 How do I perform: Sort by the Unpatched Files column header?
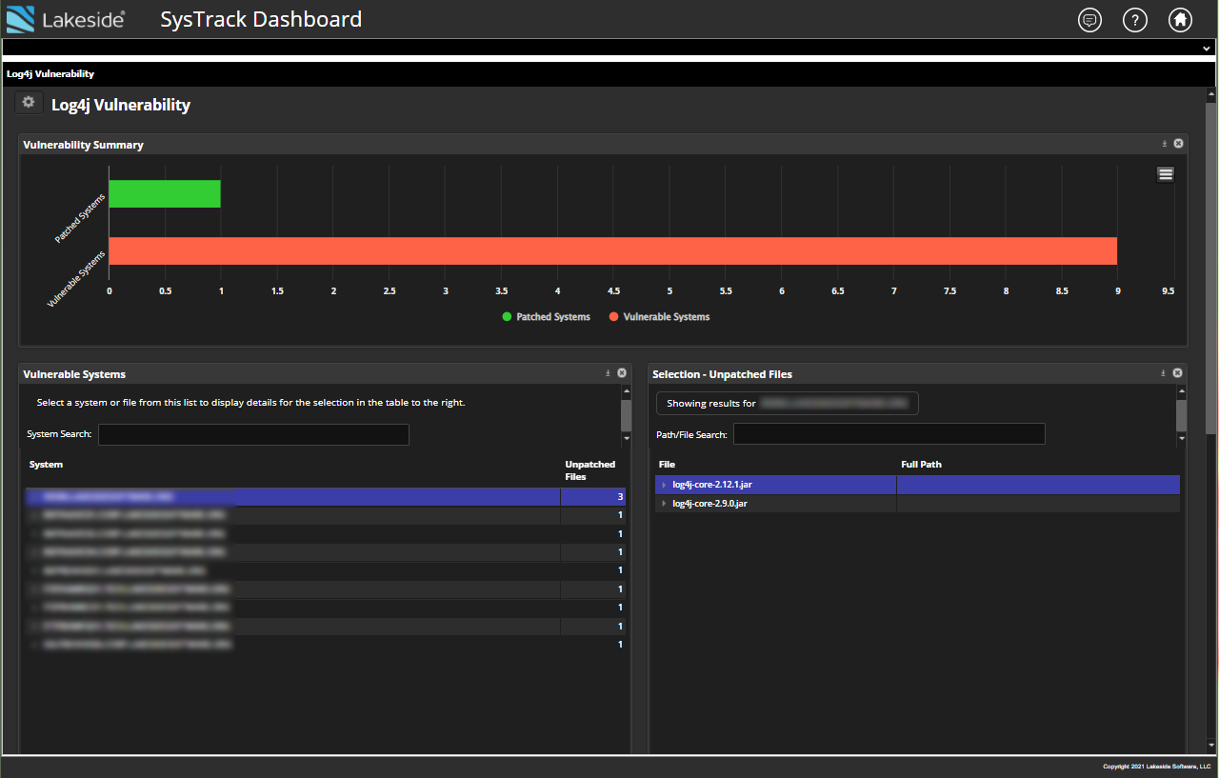pyautogui.click(x=590, y=470)
